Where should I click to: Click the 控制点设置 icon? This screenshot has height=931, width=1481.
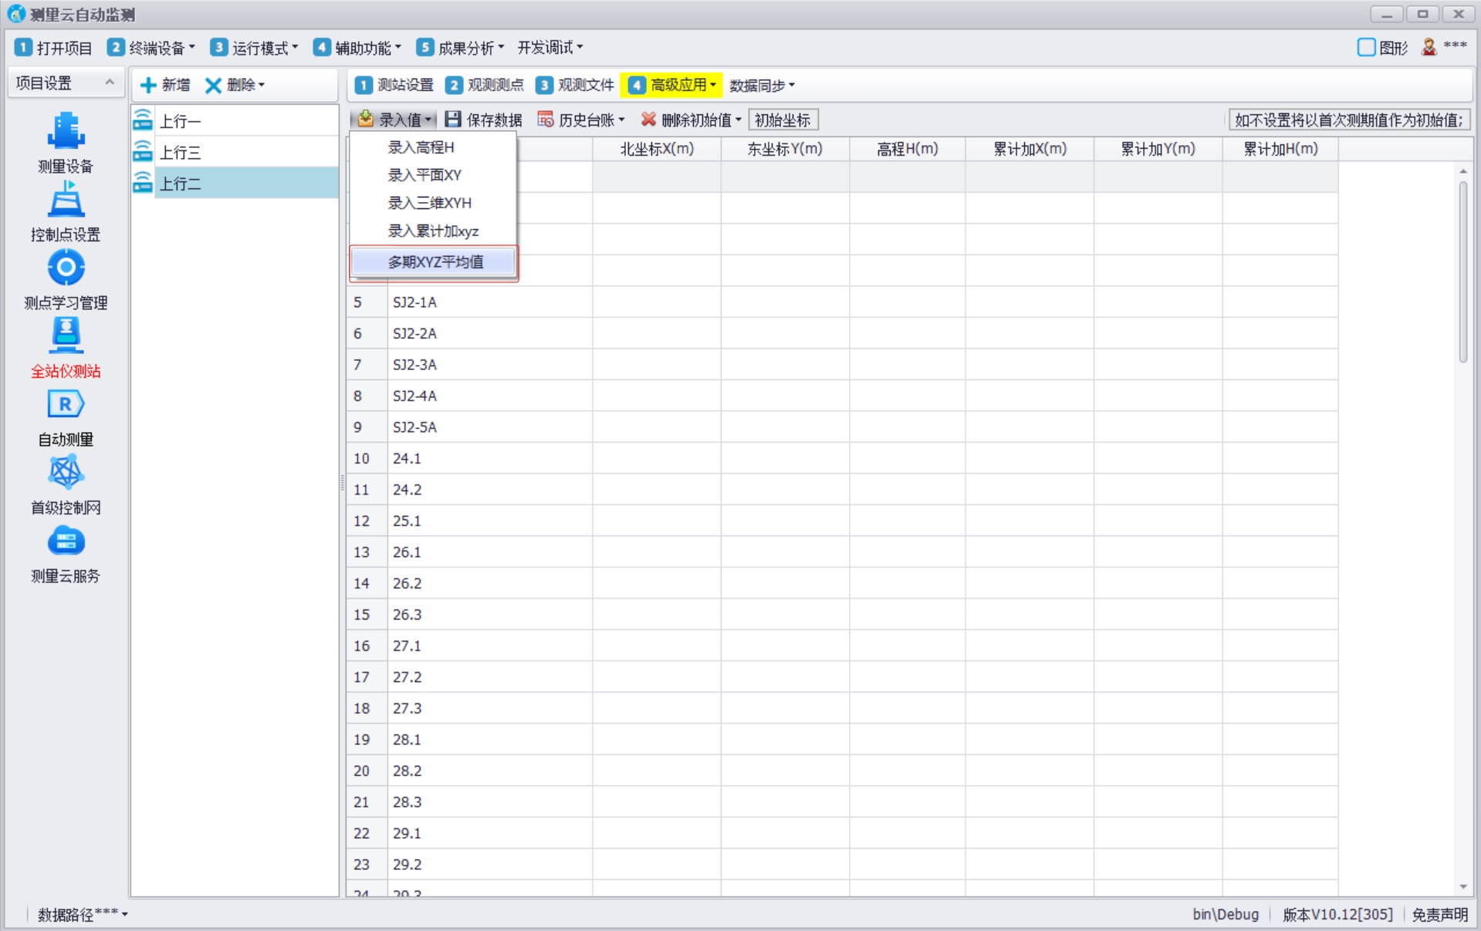coord(66,201)
